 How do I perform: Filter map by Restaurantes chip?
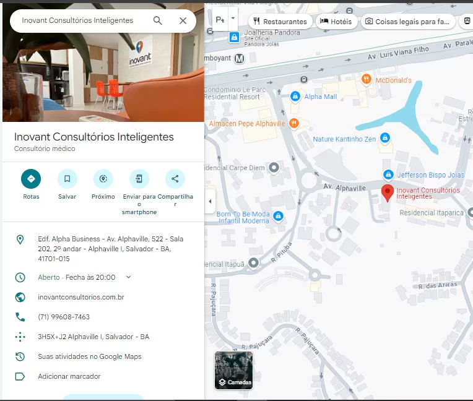280,22
